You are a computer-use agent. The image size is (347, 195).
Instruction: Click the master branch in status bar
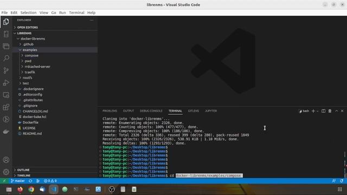[18, 181]
